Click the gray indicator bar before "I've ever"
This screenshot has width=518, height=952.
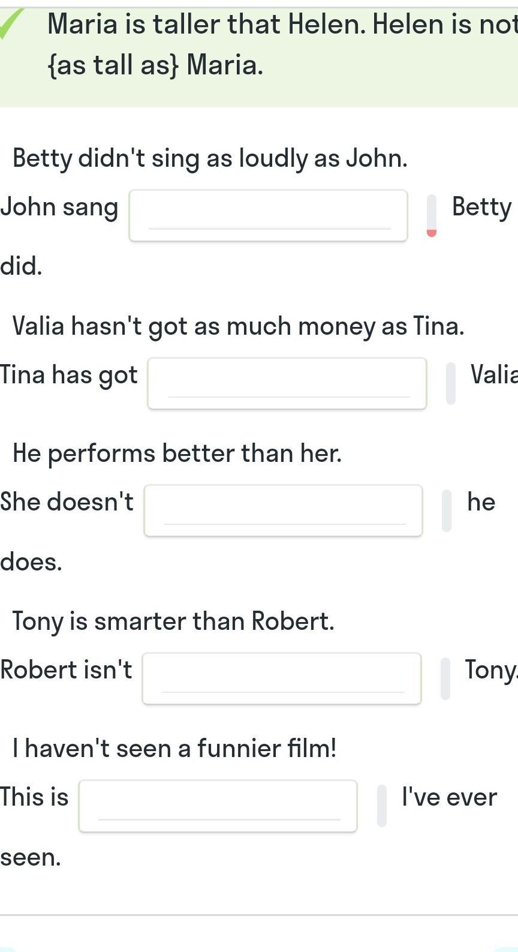coord(382,806)
